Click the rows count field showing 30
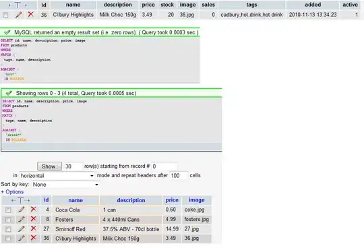Viewport: 364px width, 248px height. tap(73, 166)
